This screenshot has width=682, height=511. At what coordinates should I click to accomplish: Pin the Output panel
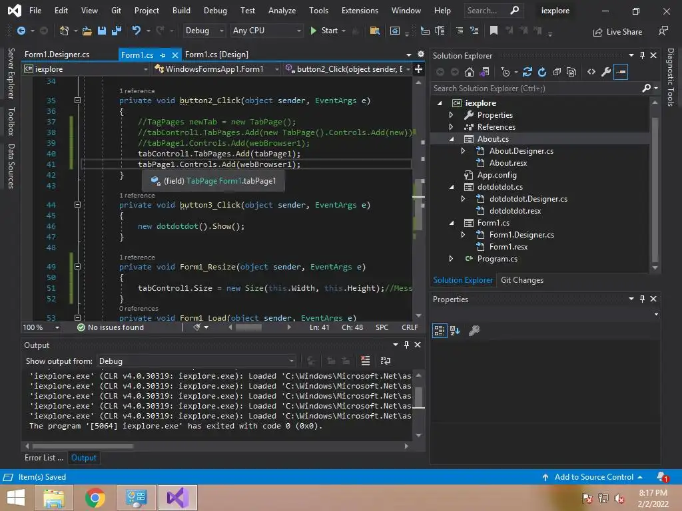[x=406, y=345]
